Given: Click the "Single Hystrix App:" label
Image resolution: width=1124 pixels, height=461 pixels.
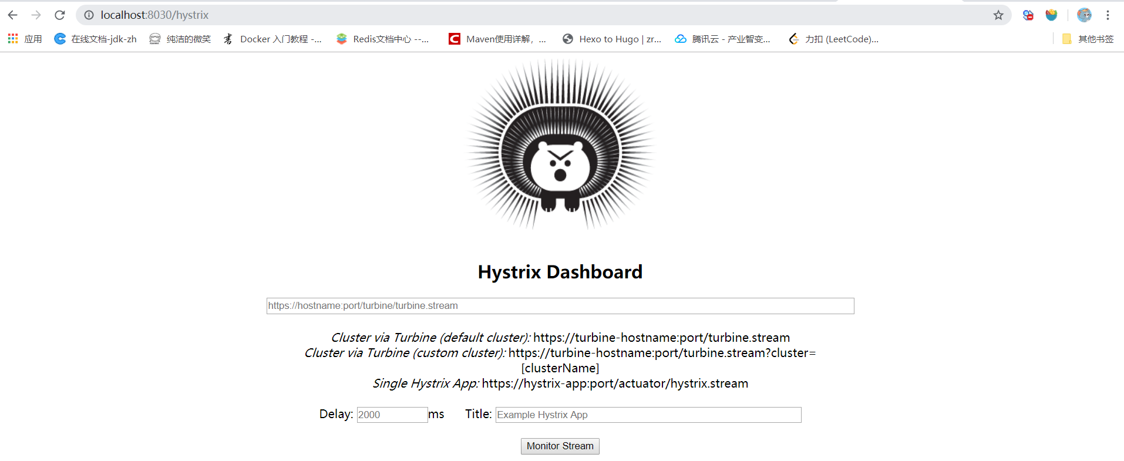Looking at the screenshot, I should [426, 383].
